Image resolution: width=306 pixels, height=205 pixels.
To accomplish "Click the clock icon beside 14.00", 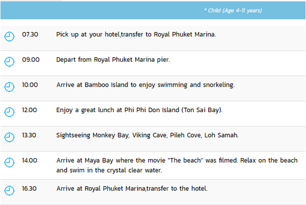I will tap(9, 162).
